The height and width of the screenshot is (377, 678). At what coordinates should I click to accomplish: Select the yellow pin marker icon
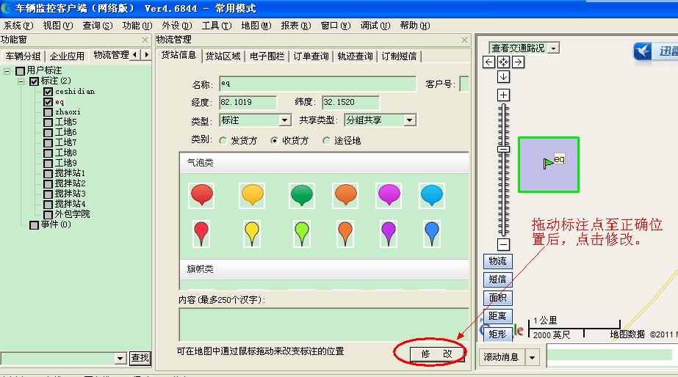click(x=252, y=233)
